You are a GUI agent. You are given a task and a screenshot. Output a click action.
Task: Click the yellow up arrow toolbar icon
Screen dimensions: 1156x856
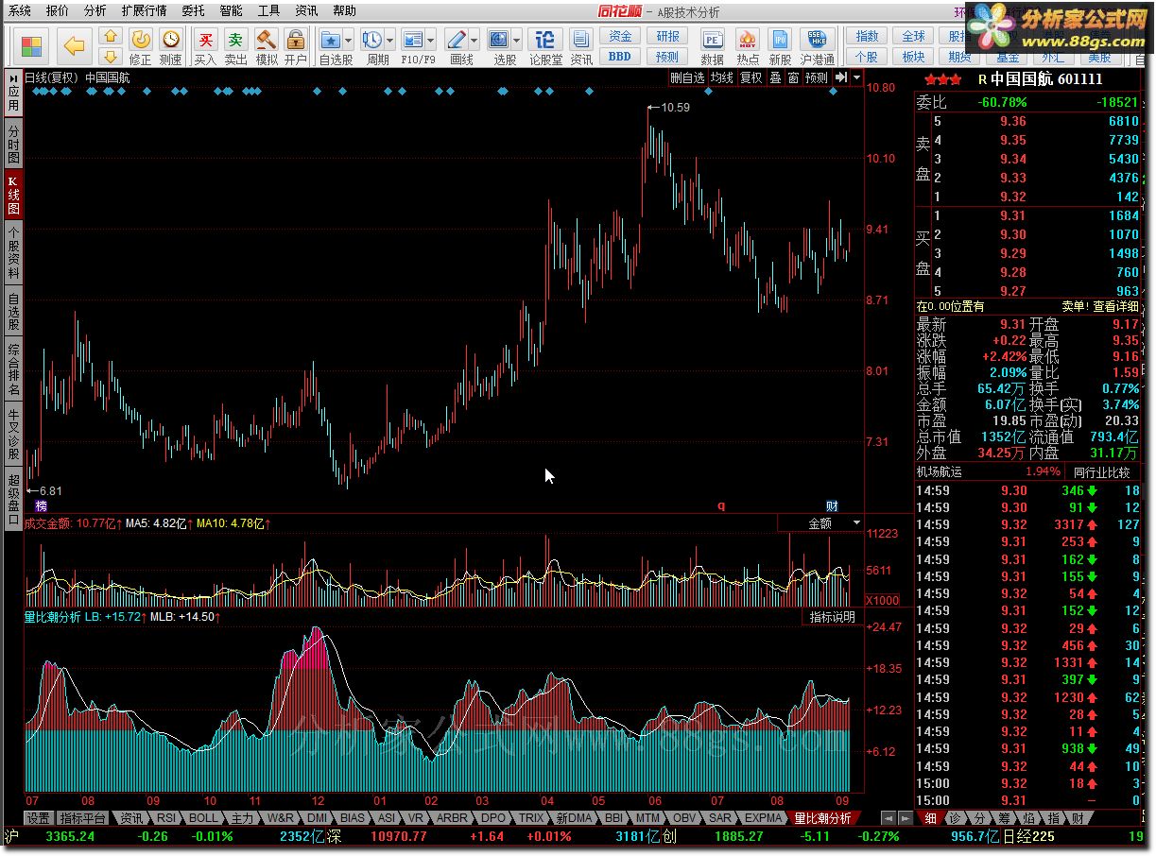[x=111, y=36]
